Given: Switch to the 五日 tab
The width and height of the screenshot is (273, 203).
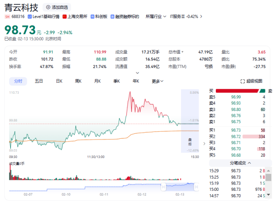Looking at the screenshot, I should click(39, 81).
